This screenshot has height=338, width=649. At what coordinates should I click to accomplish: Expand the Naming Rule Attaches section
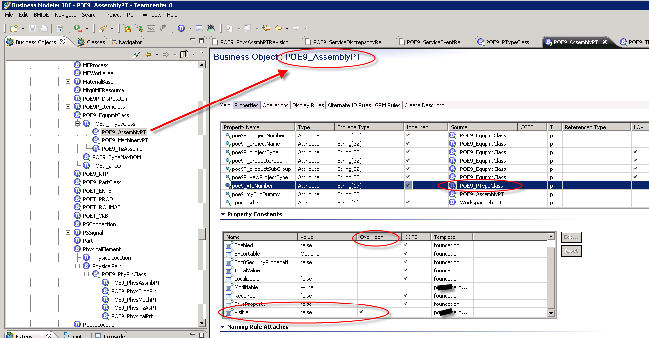(223, 327)
